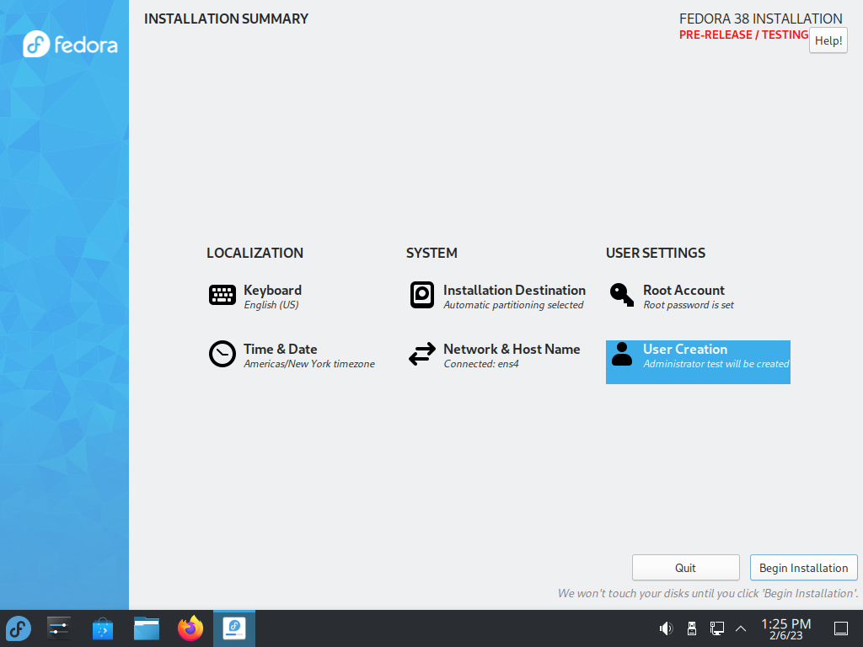Open the Installation Destination label
The image size is (863, 647).
click(514, 290)
